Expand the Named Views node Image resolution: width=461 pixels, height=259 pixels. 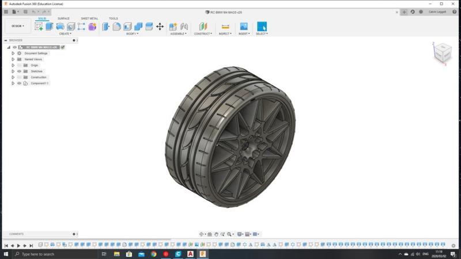tap(13, 59)
